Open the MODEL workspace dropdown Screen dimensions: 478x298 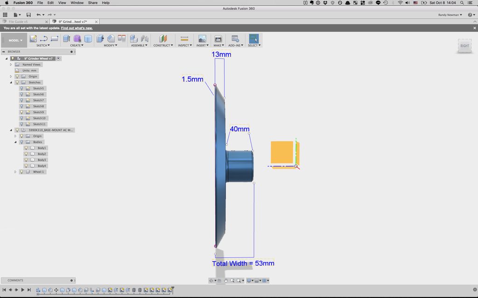(15, 40)
